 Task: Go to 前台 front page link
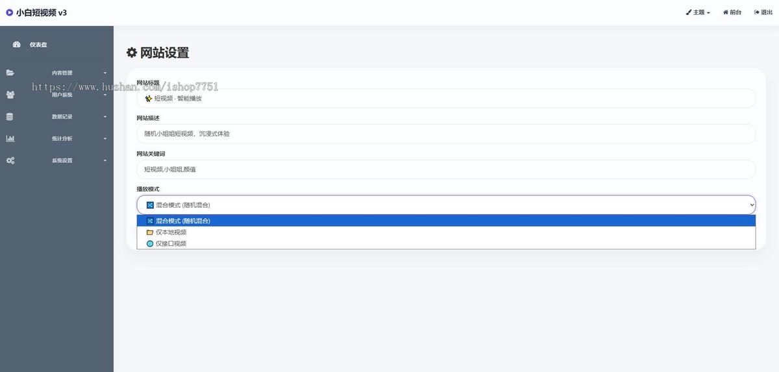click(732, 12)
